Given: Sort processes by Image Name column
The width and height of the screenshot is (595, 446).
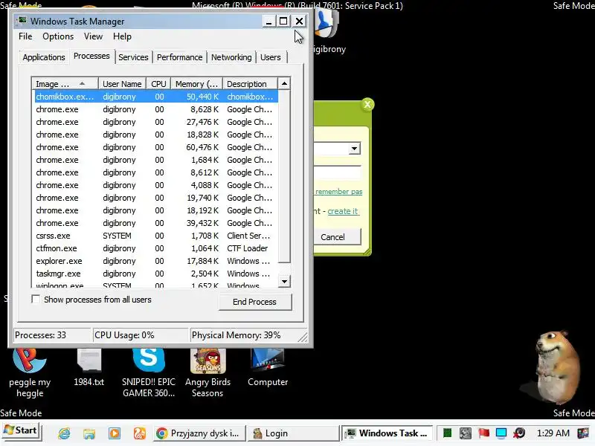Looking at the screenshot, I should (x=65, y=84).
